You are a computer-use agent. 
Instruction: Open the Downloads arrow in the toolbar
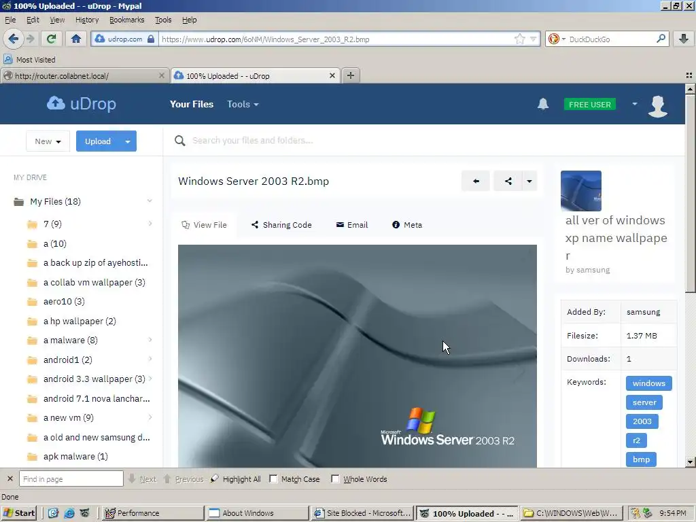(684, 39)
